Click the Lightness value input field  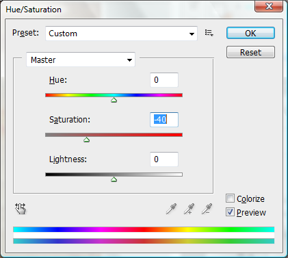(x=164, y=159)
